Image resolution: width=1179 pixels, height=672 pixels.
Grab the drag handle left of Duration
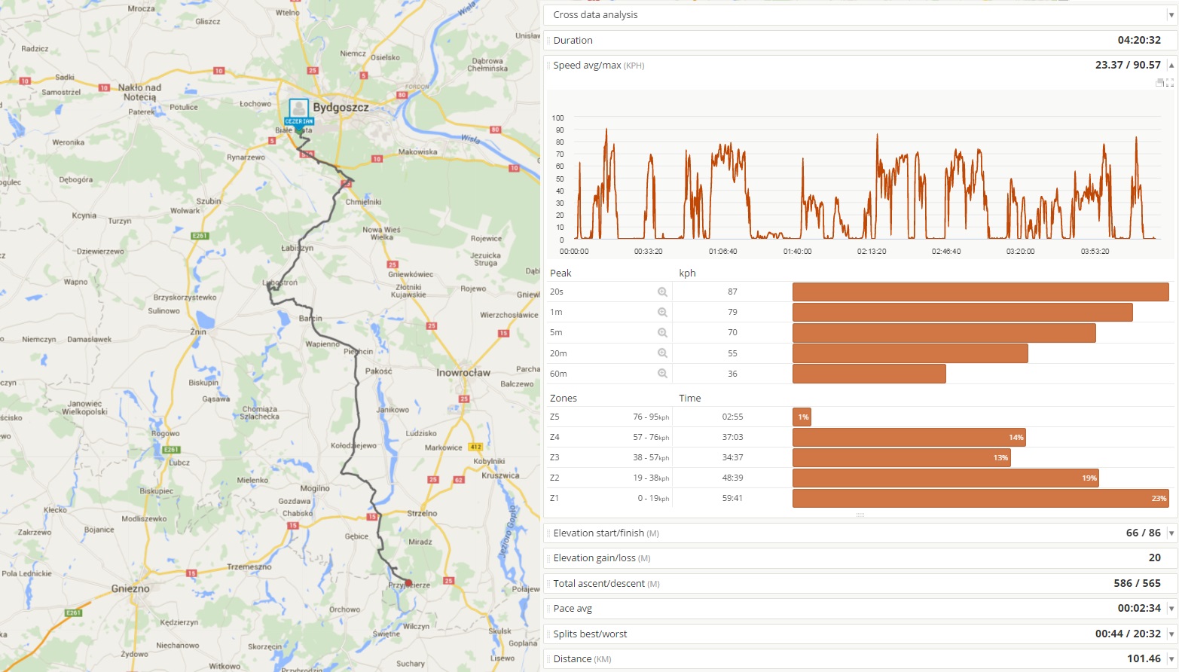coord(548,41)
